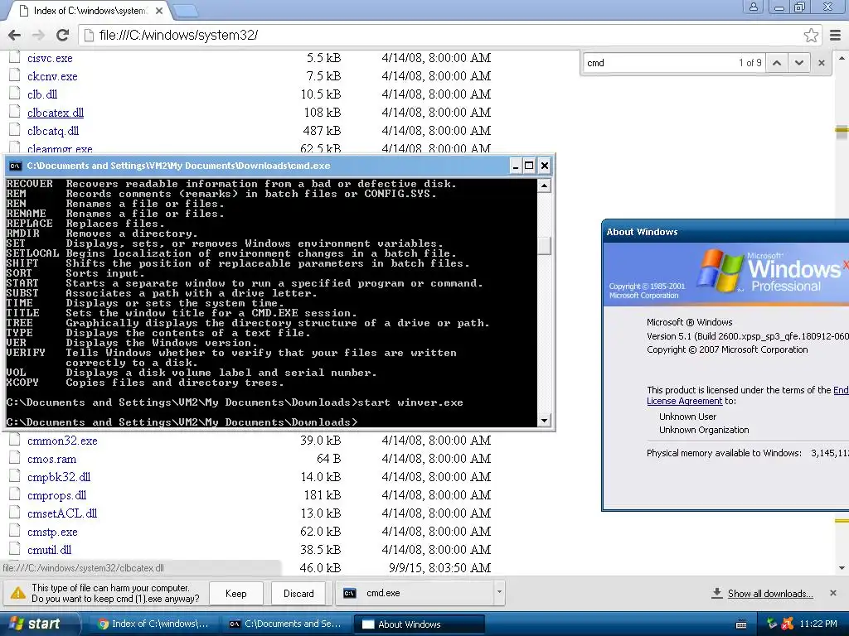Image resolution: width=849 pixels, height=636 pixels.
Task: Open ckcnv.exe file link
Action: (x=52, y=76)
